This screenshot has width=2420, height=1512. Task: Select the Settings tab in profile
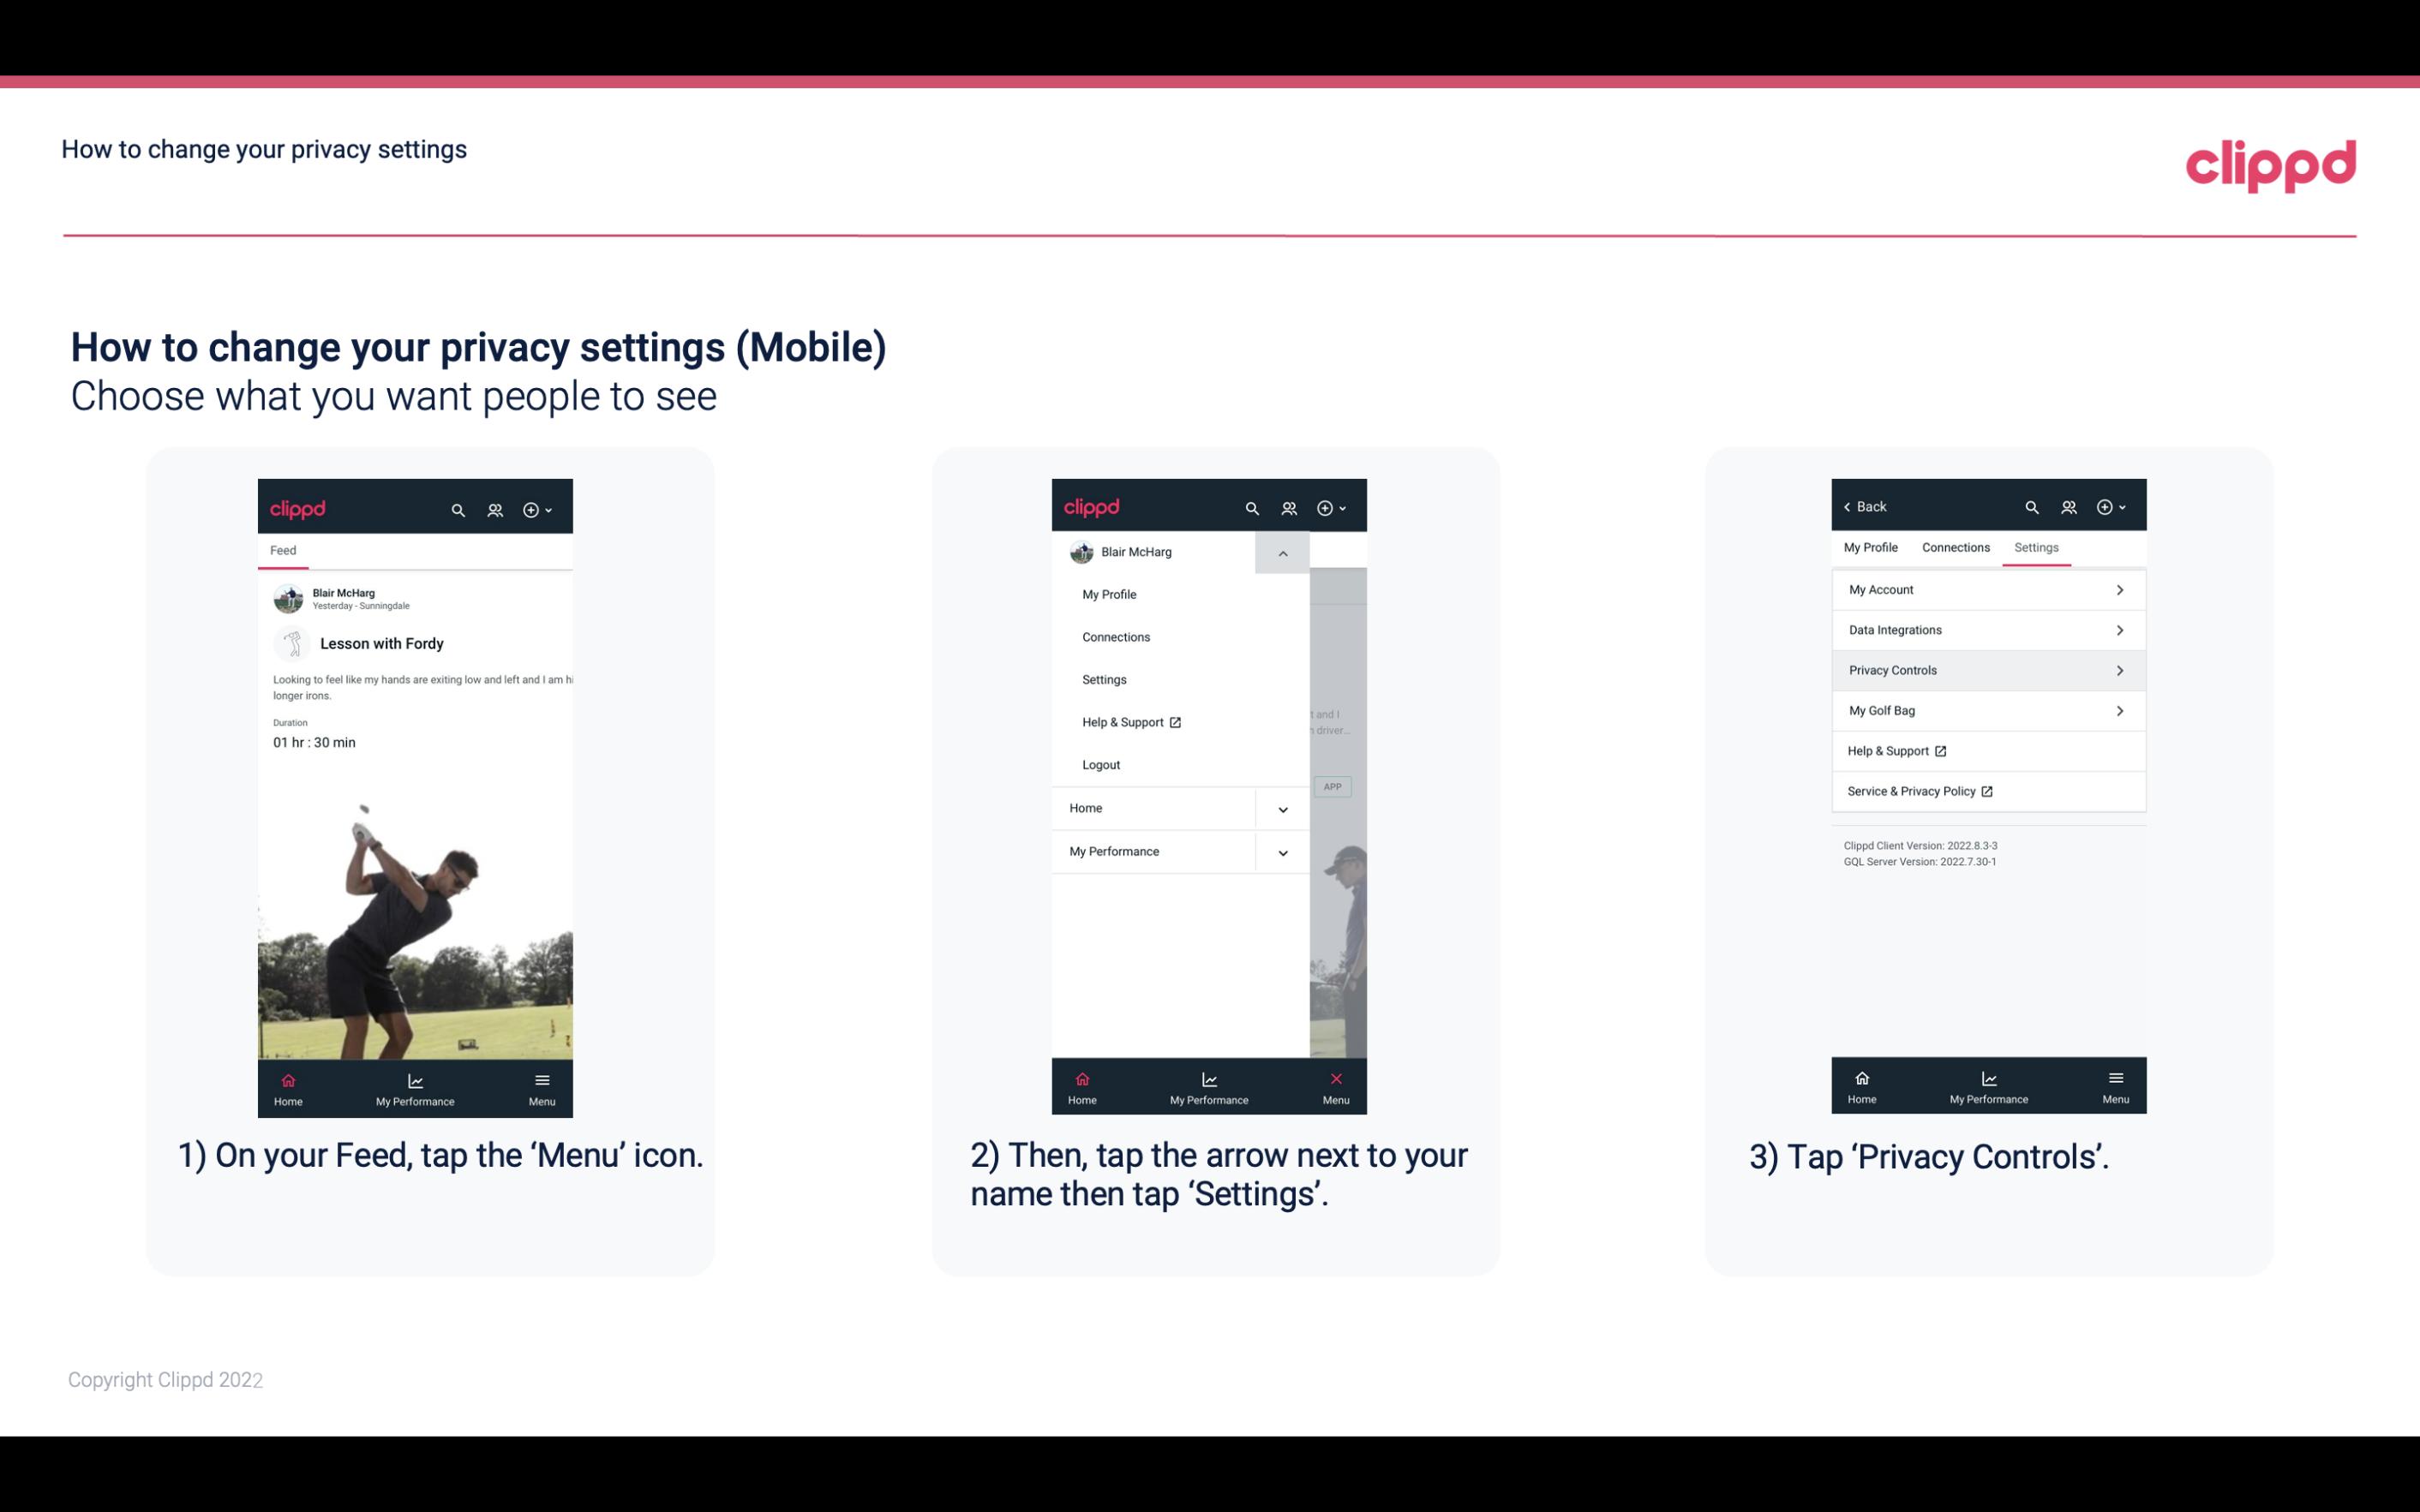click(x=2034, y=547)
